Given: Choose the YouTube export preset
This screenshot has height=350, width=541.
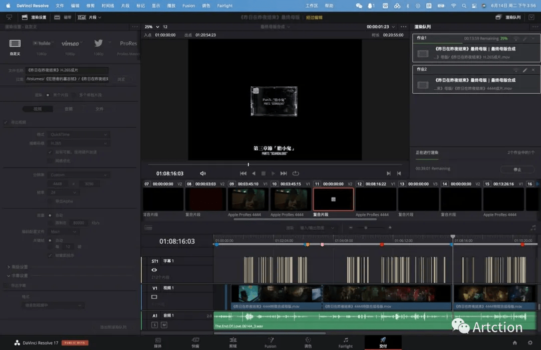Looking at the screenshot, I should (42, 43).
